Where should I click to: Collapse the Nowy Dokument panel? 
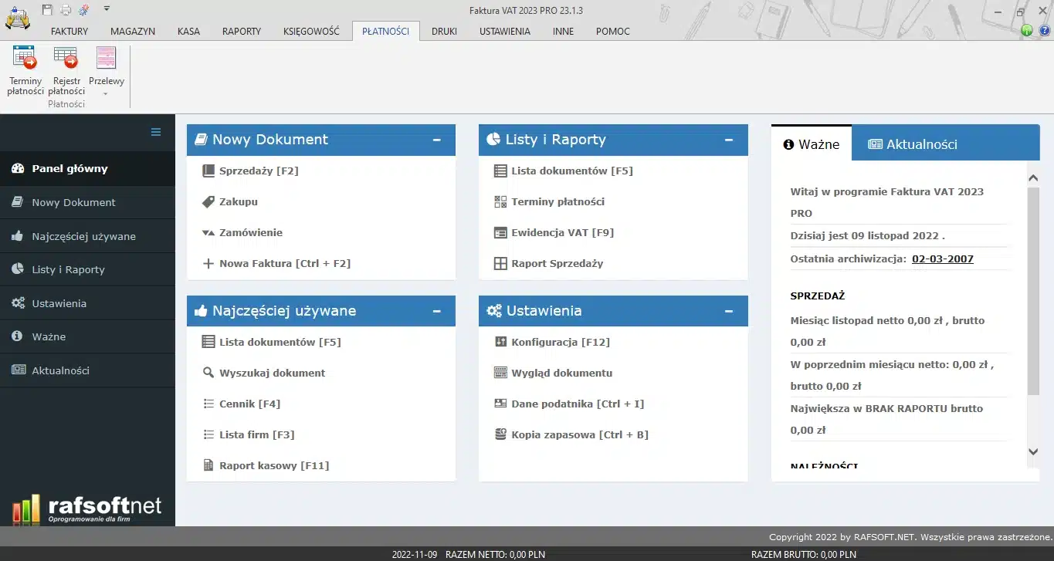(x=437, y=140)
